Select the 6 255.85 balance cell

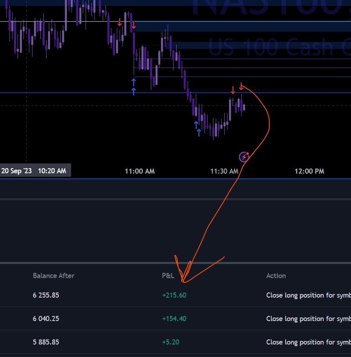(x=46, y=295)
